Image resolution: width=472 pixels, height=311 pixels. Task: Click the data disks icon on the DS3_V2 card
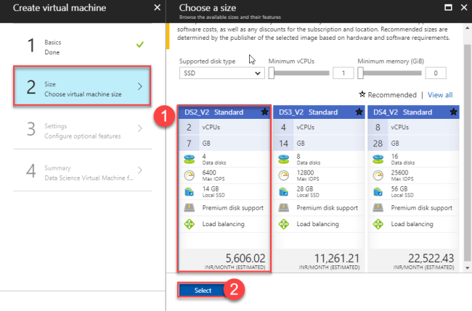283,159
